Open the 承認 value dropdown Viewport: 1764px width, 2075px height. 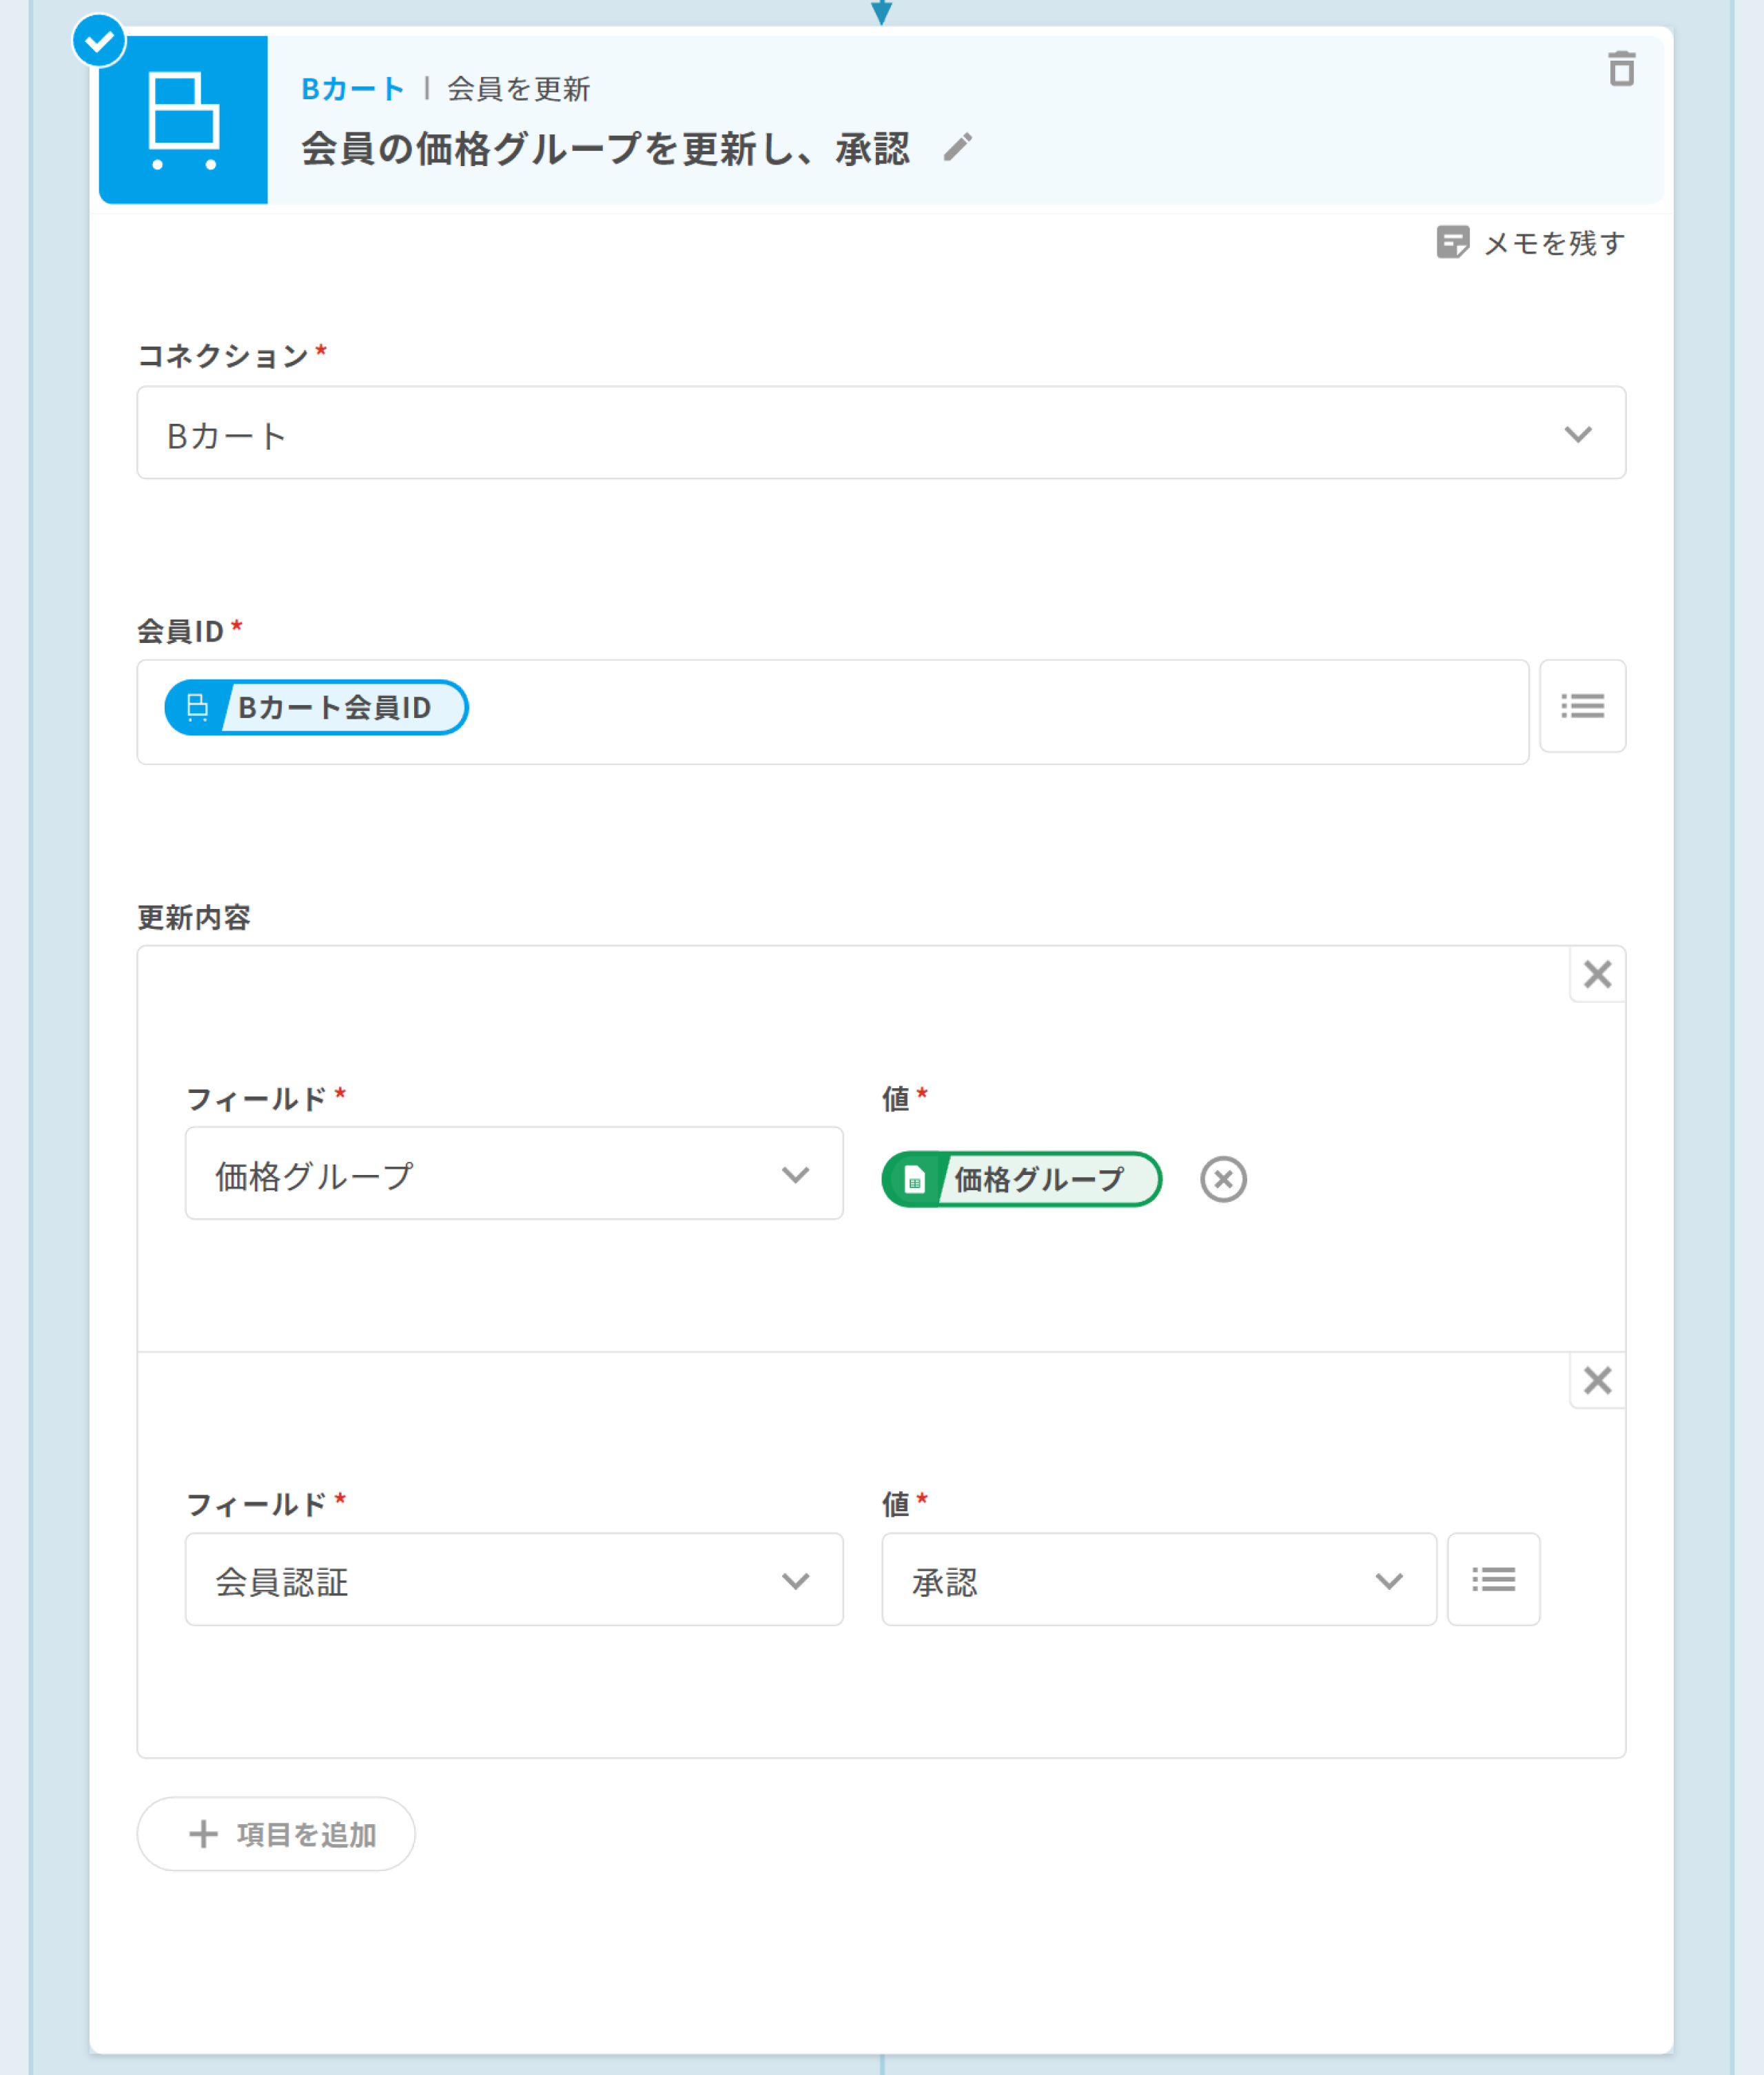[1158, 1580]
